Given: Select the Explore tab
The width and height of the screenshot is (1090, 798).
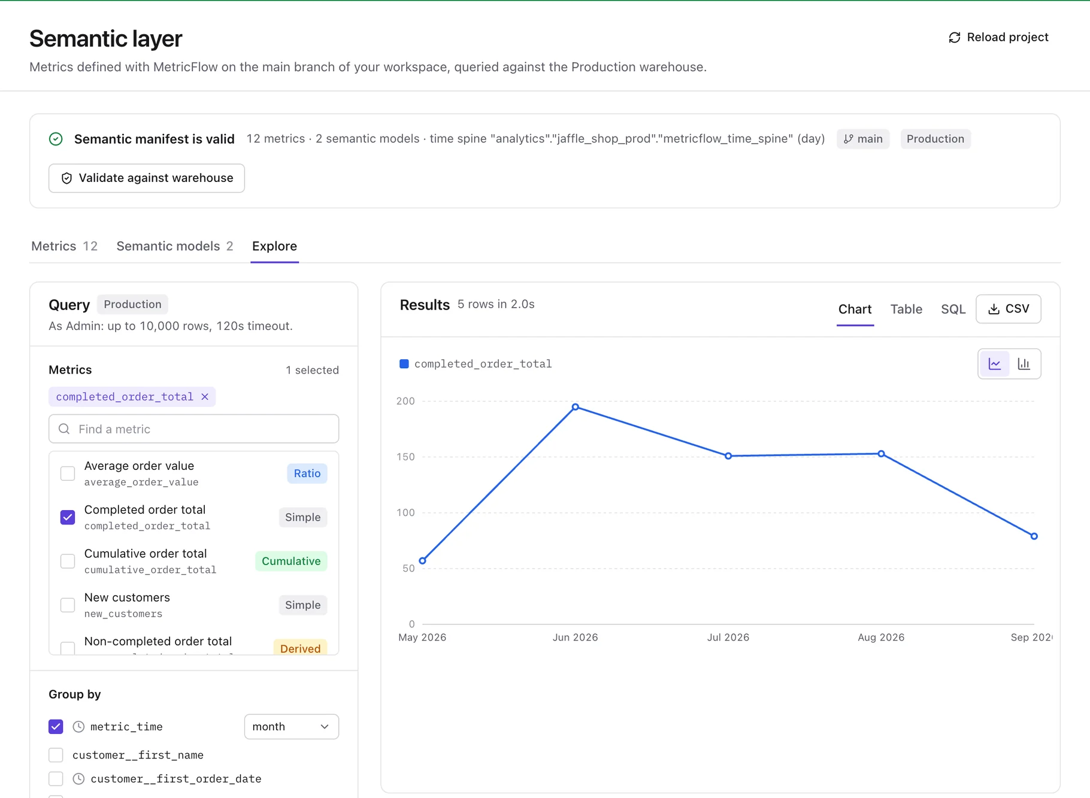Looking at the screenshot, I should [x=274, y=246].
